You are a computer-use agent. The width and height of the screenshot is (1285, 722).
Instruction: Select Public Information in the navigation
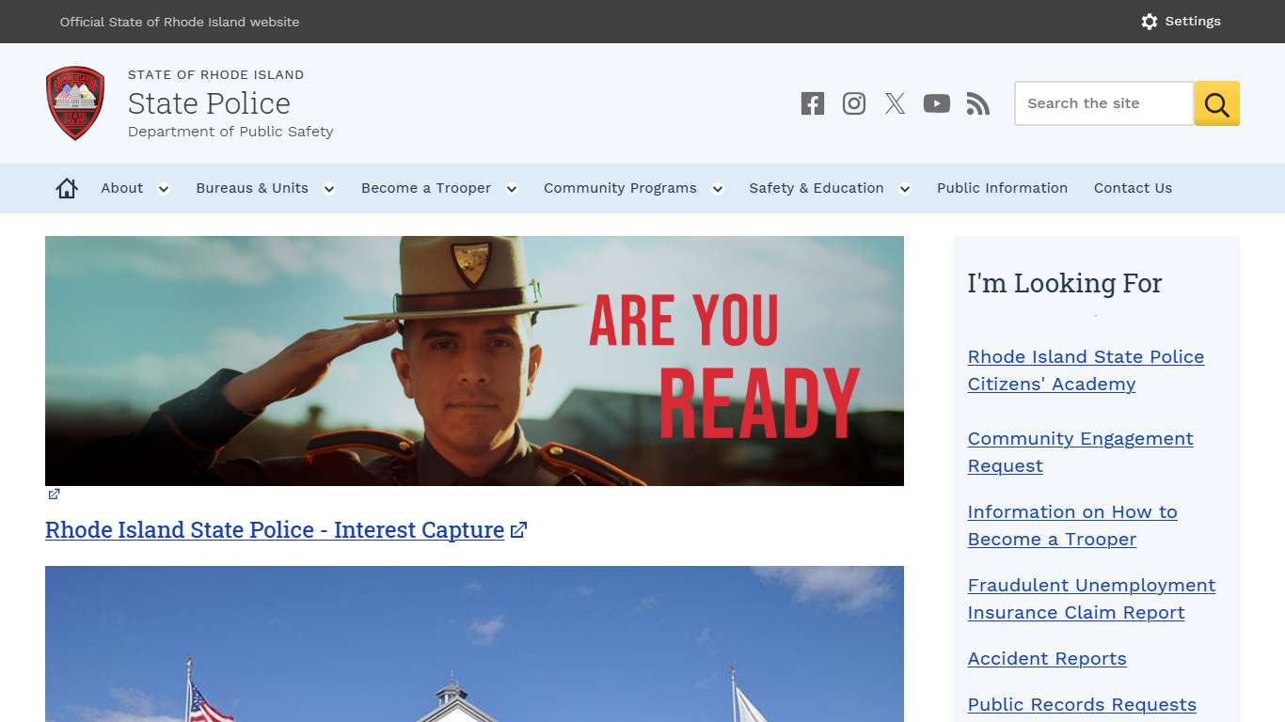click(x=1002, y=188)
